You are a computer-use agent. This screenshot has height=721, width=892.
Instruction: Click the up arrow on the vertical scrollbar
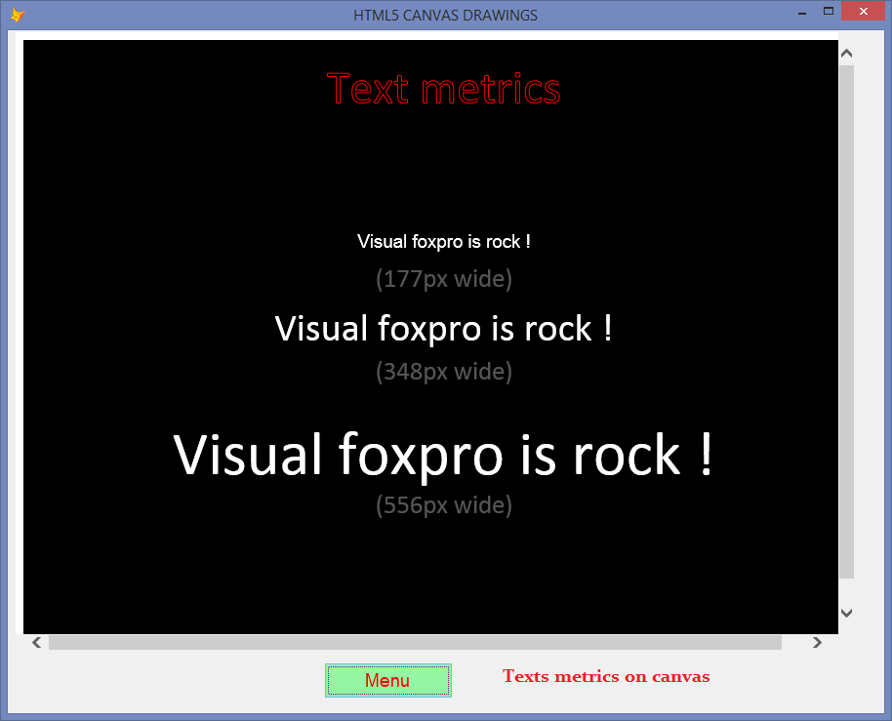(846, 52)
